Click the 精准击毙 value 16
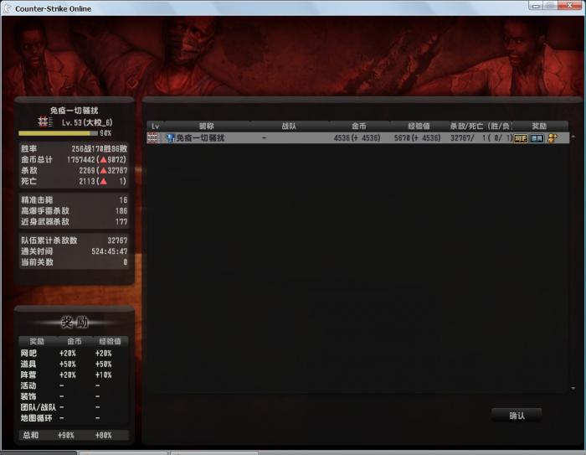The width and height of the screenshot is (586, 455). pos(123,200)
